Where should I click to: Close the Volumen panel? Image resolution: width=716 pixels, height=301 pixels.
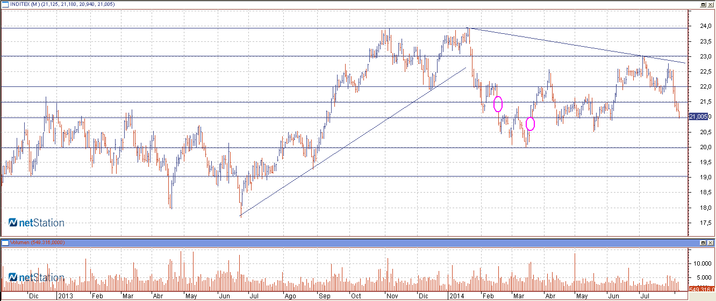(x=710, y=243)
